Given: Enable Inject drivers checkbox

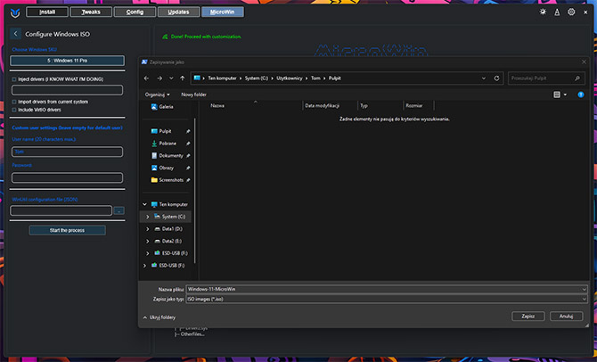Looking at the screenshot, I should [14, 79].
